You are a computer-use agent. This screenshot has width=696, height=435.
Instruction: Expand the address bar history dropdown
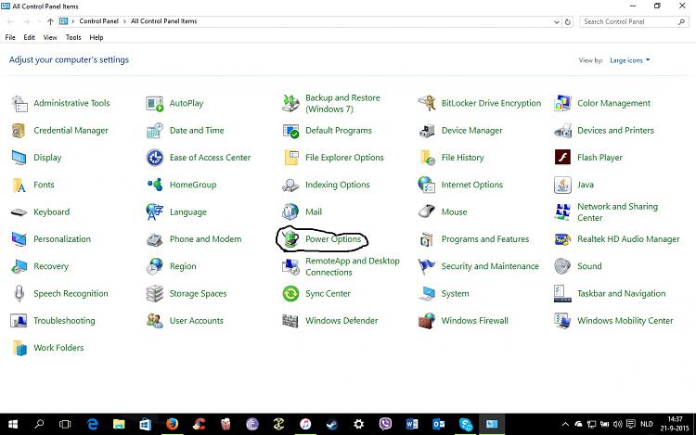pyautogui.click(x=557, y=21)
